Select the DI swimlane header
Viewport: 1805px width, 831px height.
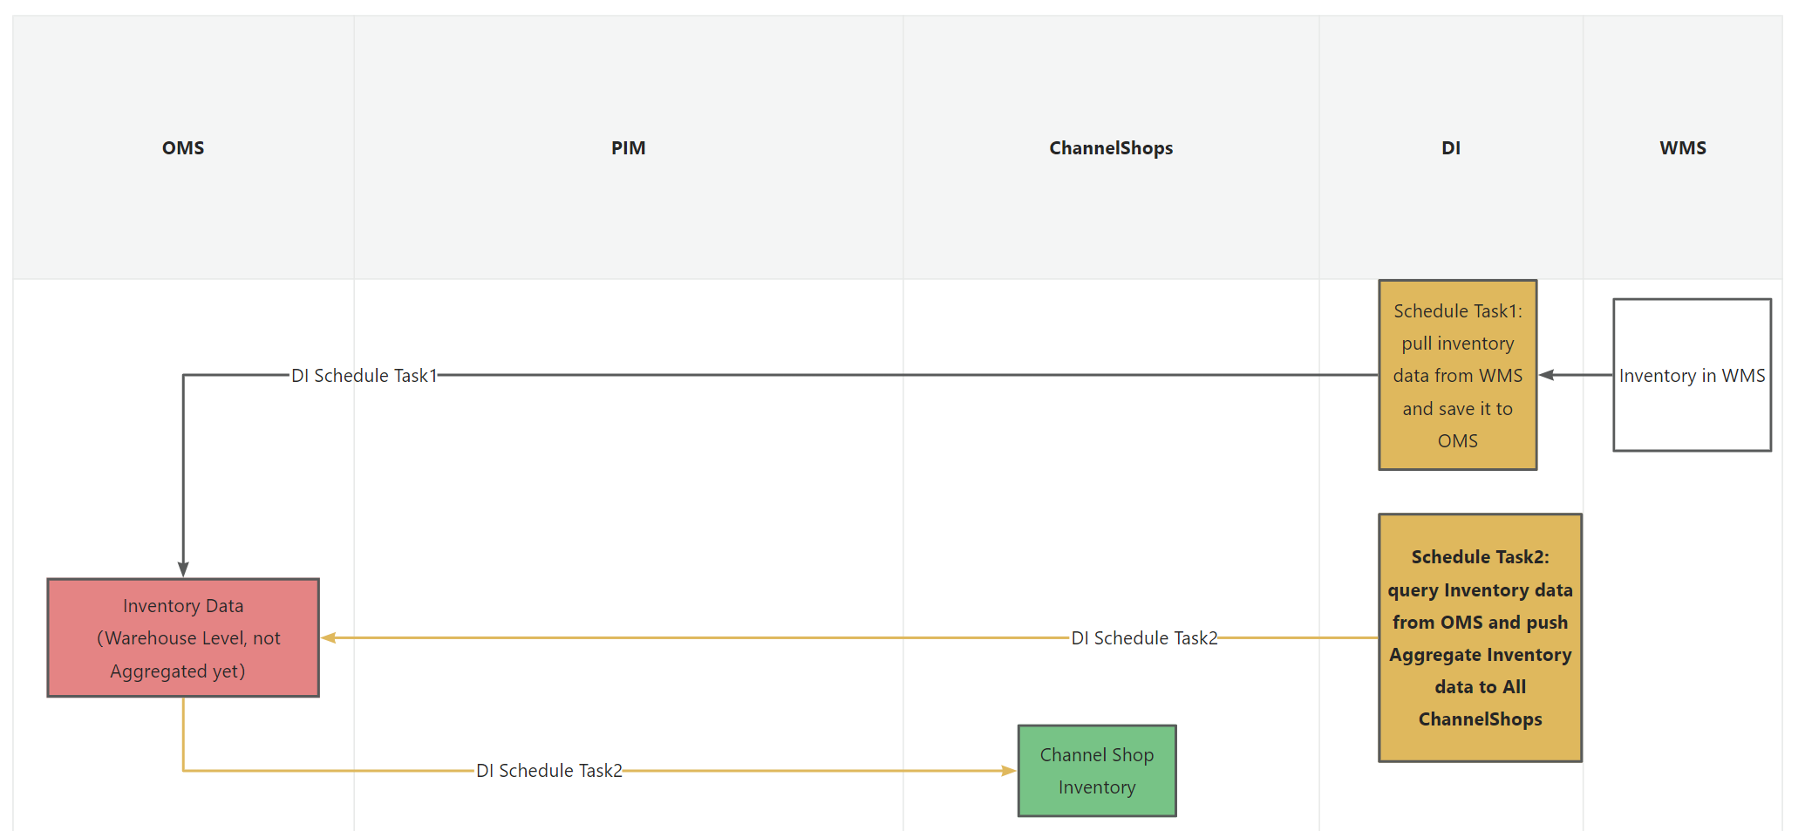pos(1451,148)
